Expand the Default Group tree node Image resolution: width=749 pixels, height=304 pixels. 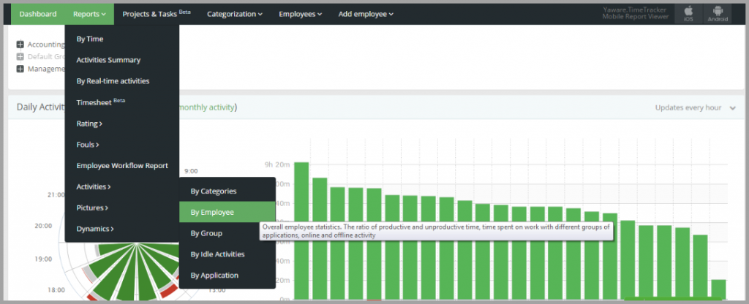(20, 56)
